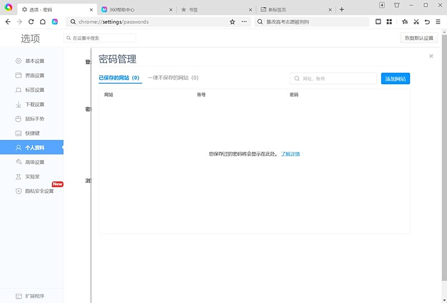Image resolution: width=447 pixels, height=303 pixels.
Task: Open 快捷键 in the sidebar
Action: coord(32,133)
